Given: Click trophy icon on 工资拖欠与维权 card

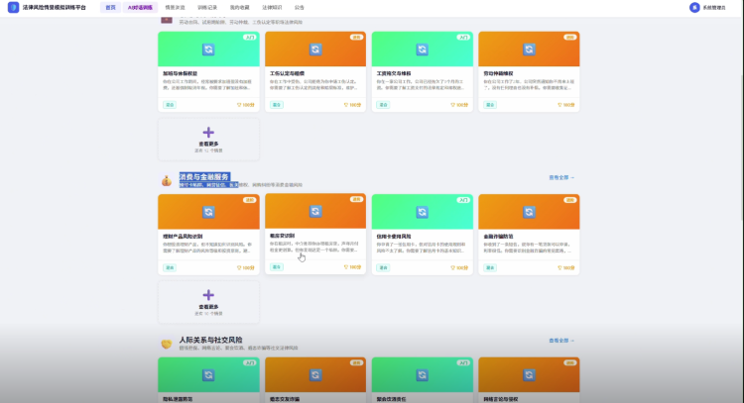Looking at the screenshot, I should (452, 105).
